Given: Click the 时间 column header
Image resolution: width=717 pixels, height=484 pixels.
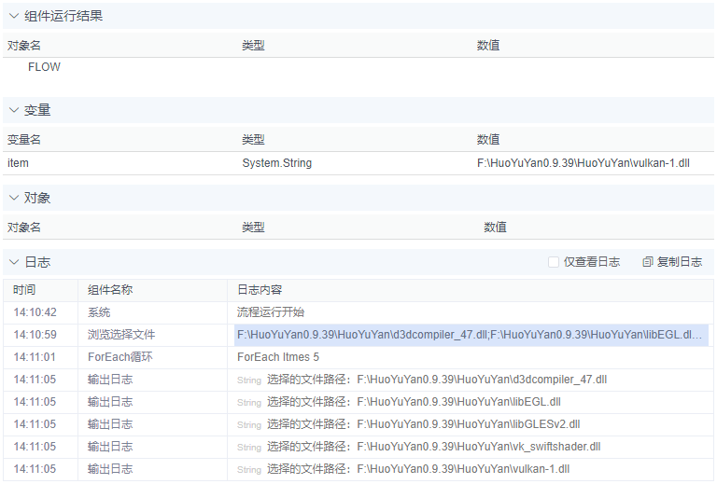Looking at the screenshot, I should pyautogui.click(x=24, y=289).
